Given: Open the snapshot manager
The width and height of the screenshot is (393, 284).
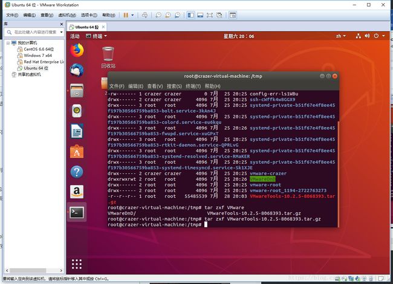Looking at the screenshot, I should pos(177,15).
